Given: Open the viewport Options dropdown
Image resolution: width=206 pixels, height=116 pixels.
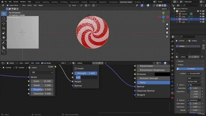Looking at the screenshot, I should [165, 9].
